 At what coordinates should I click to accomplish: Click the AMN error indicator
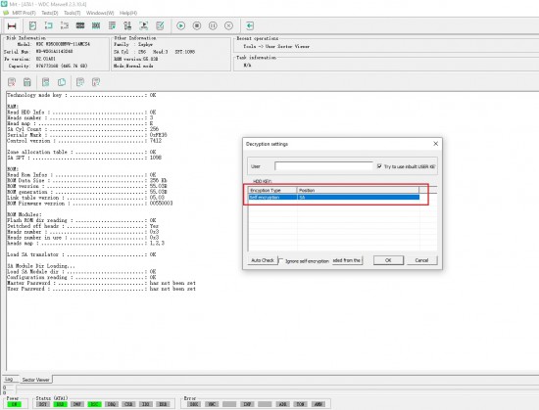[318, 404]
